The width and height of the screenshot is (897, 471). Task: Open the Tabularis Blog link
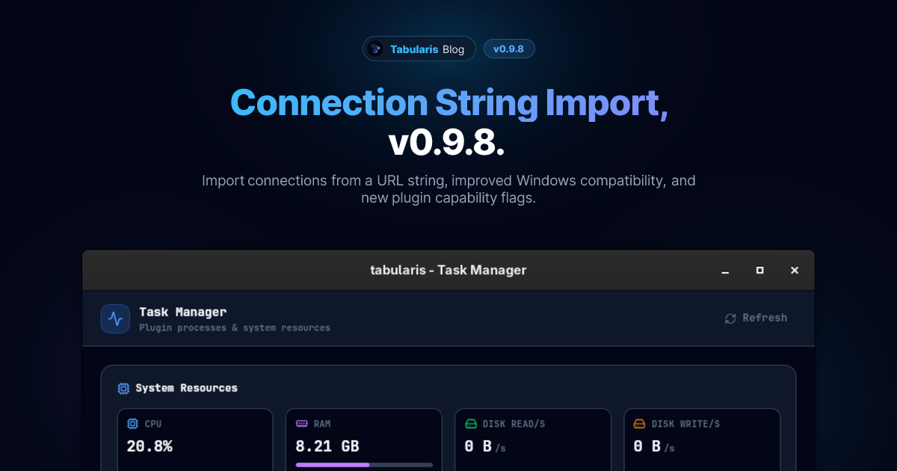419,48
